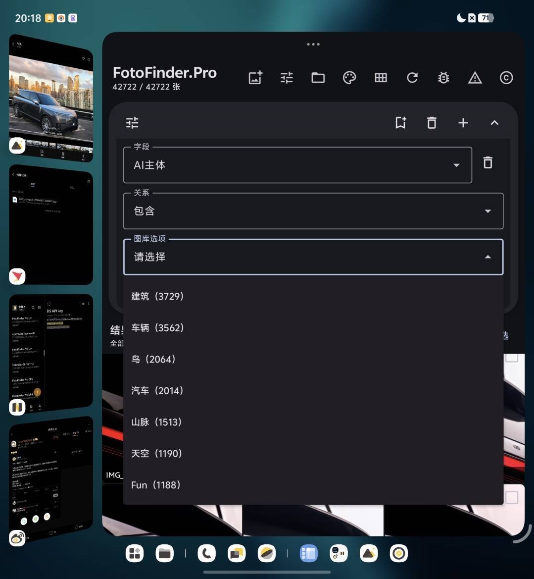Viewport: 534px width, 579px height.
Task: Open the DS API key notes recent app card
Action: (x=51, y=353)
